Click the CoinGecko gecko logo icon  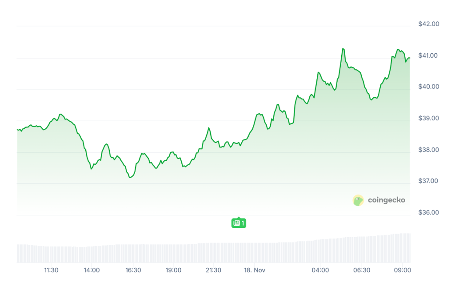click(358, 200)
